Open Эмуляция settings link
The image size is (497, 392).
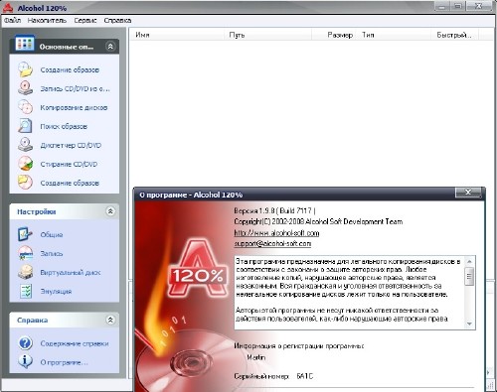tap(56, 292)
